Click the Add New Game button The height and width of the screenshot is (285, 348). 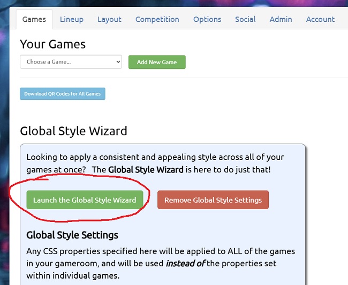(x=157, y=62)
